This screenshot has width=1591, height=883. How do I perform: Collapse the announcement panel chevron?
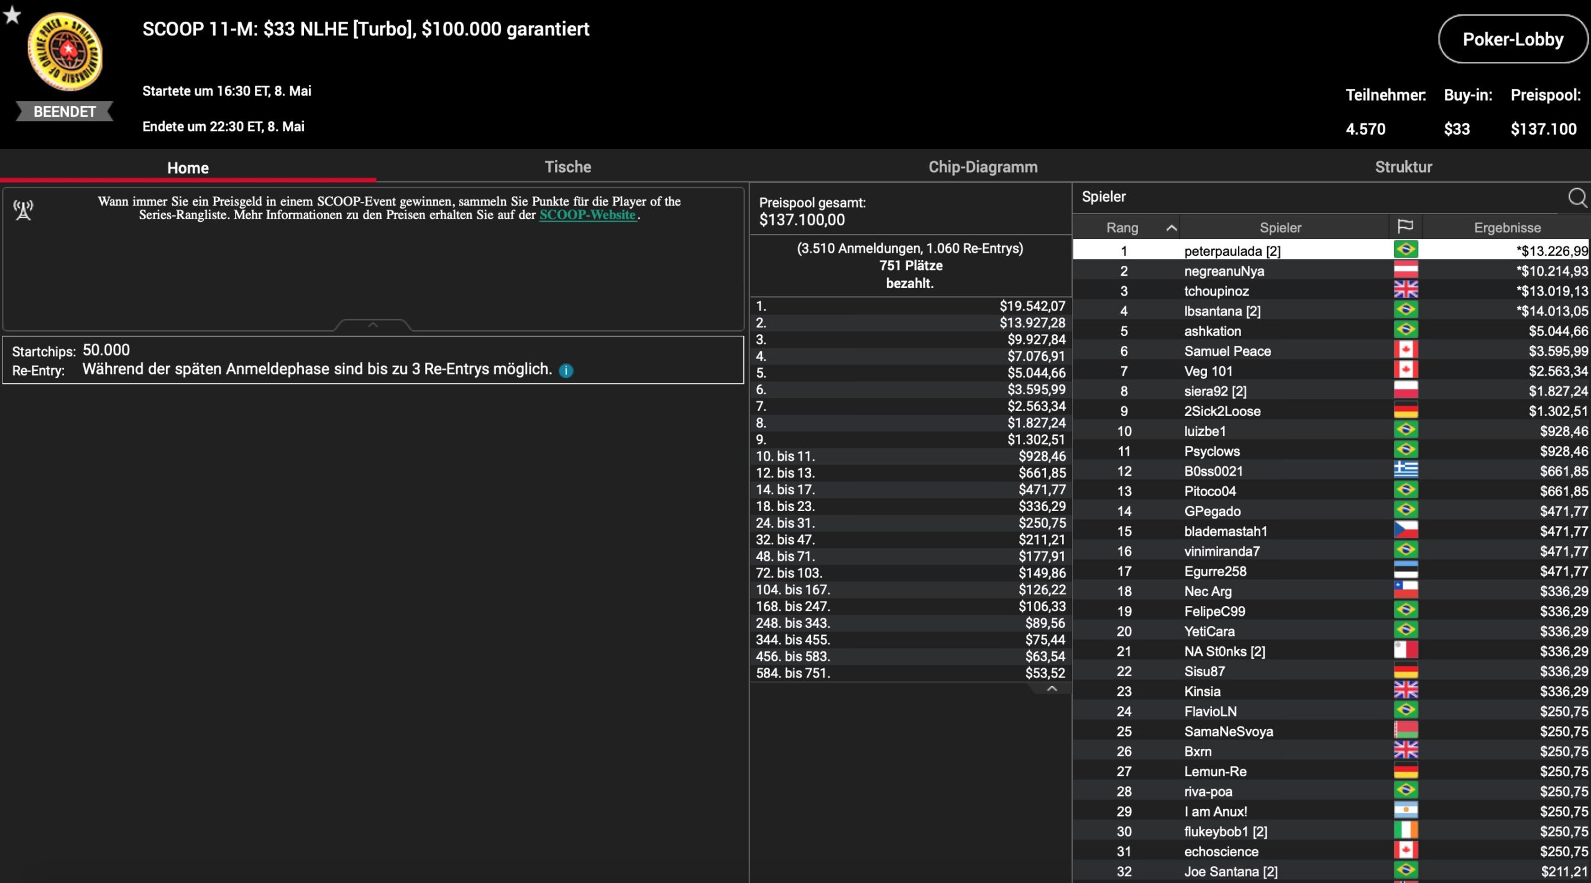[x=373, y=325]
